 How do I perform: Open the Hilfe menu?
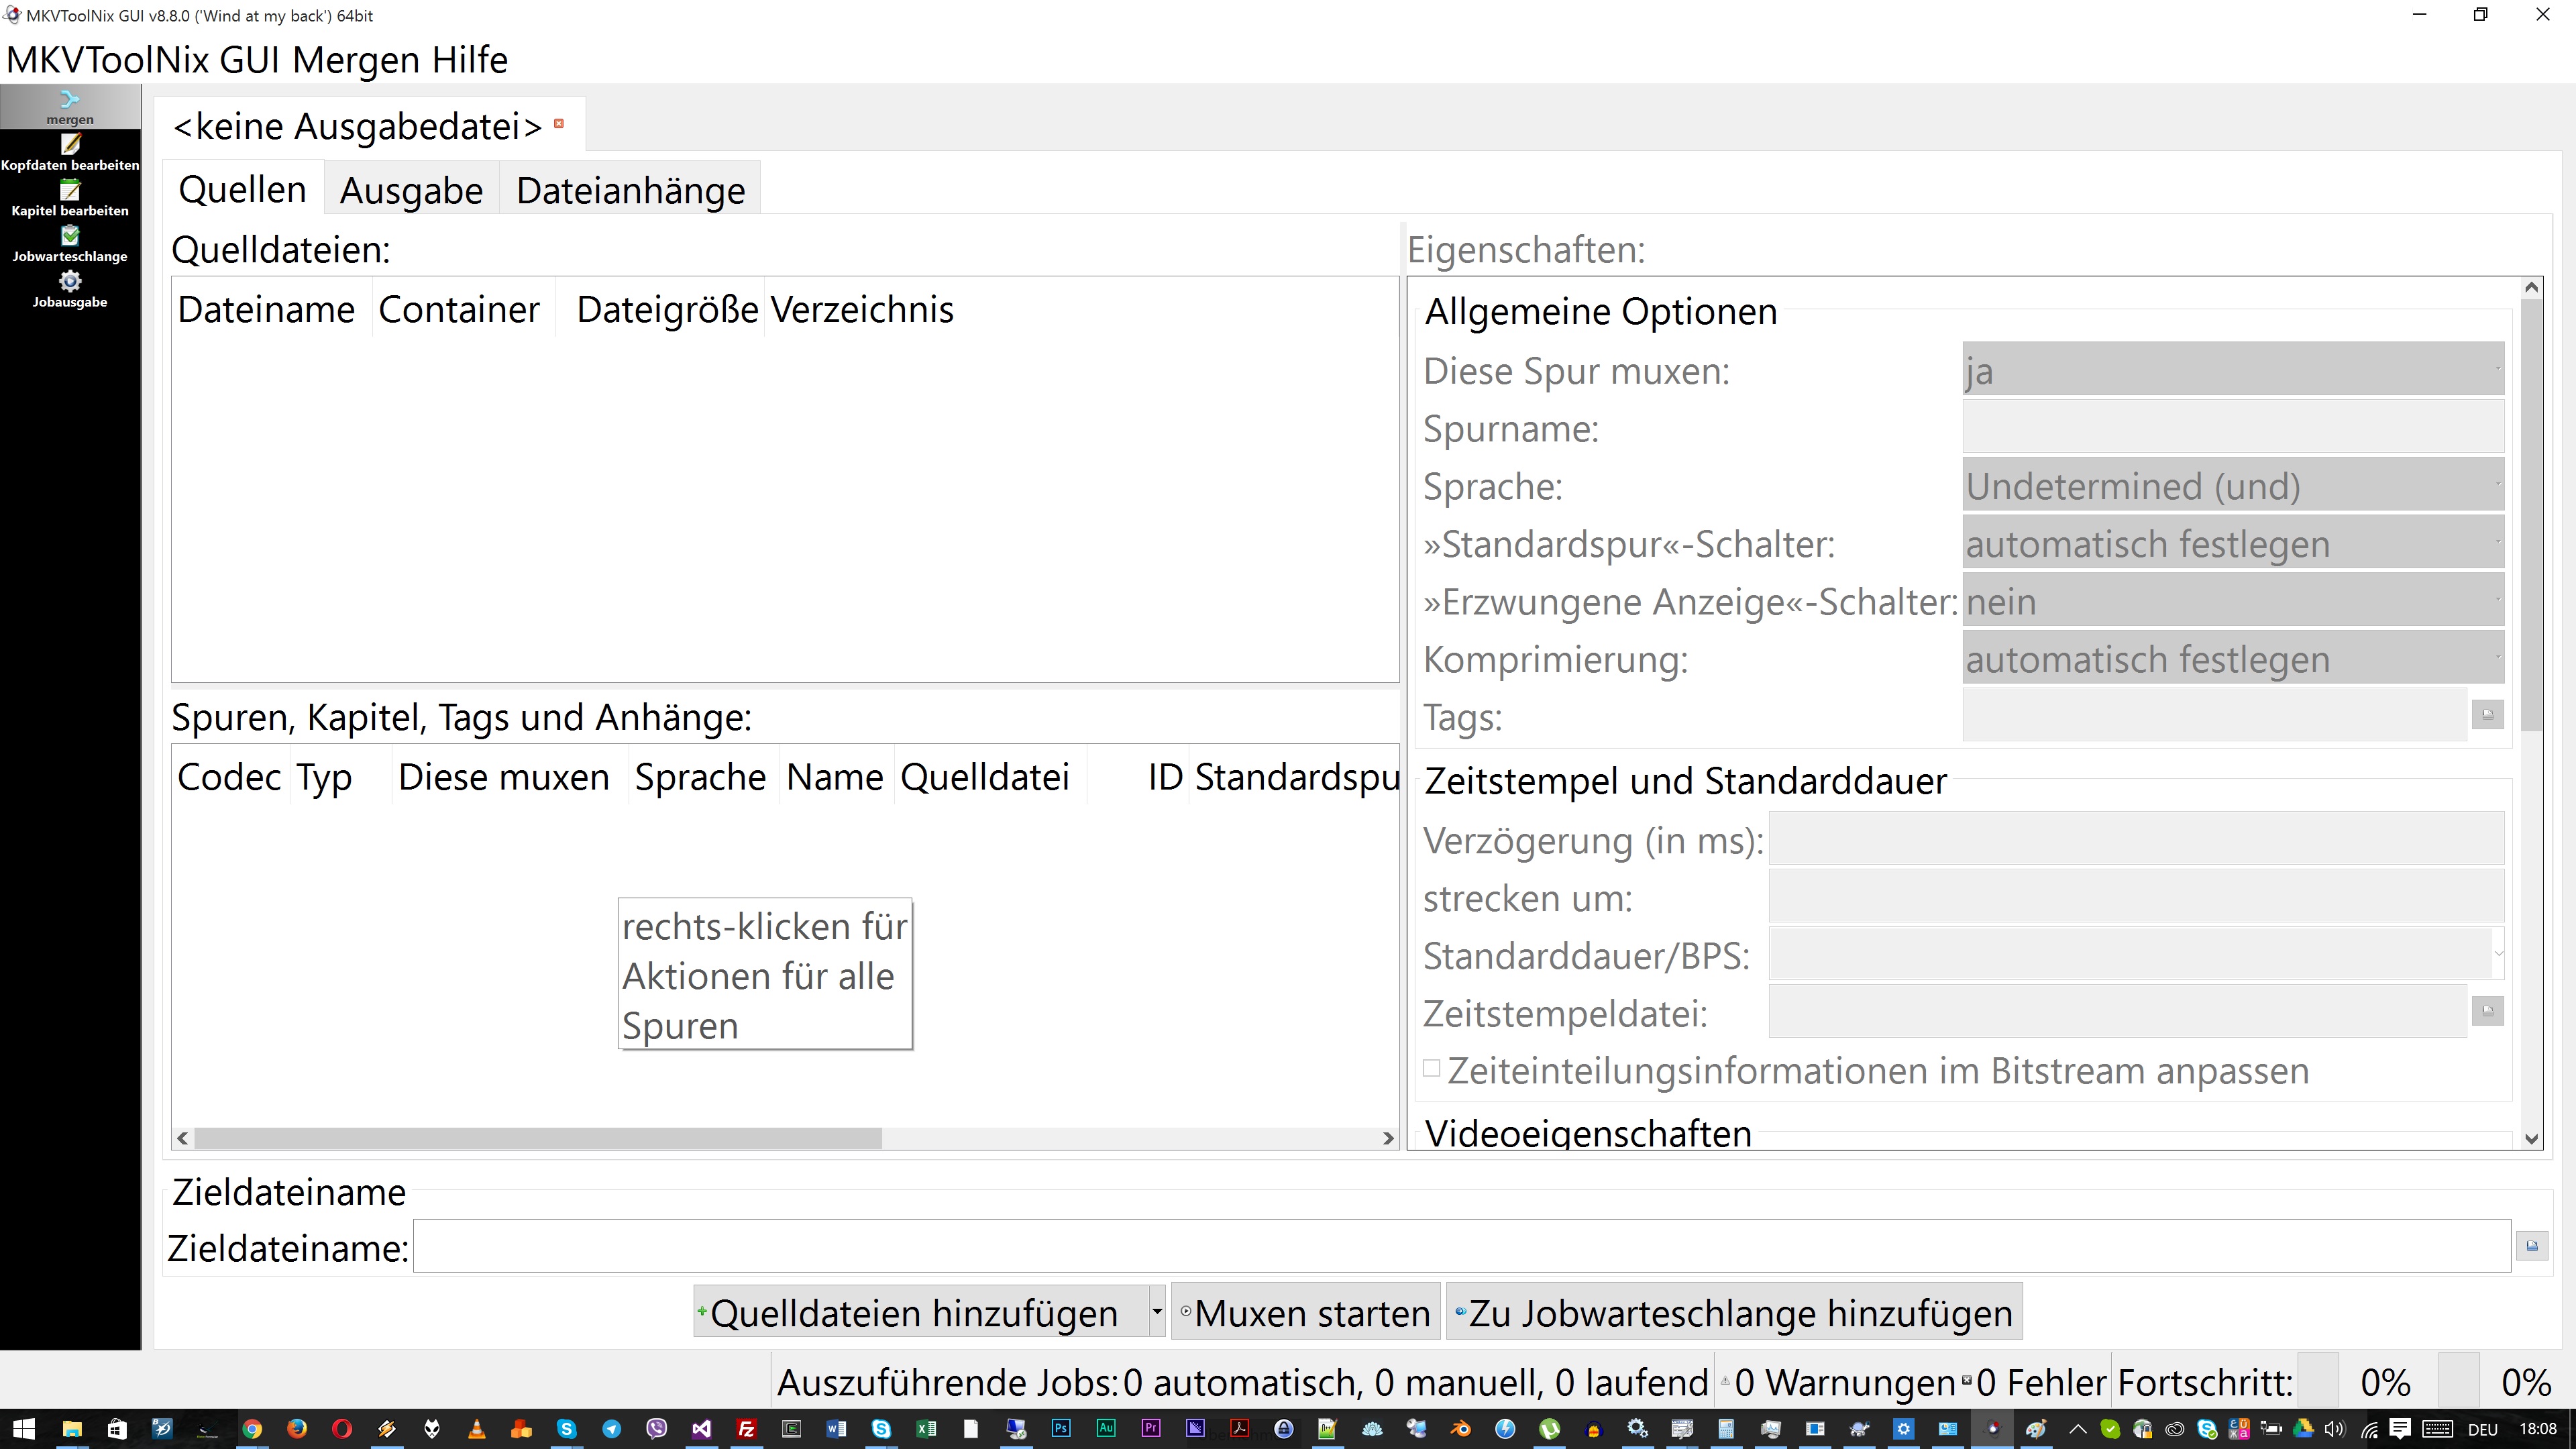(470, 60)
